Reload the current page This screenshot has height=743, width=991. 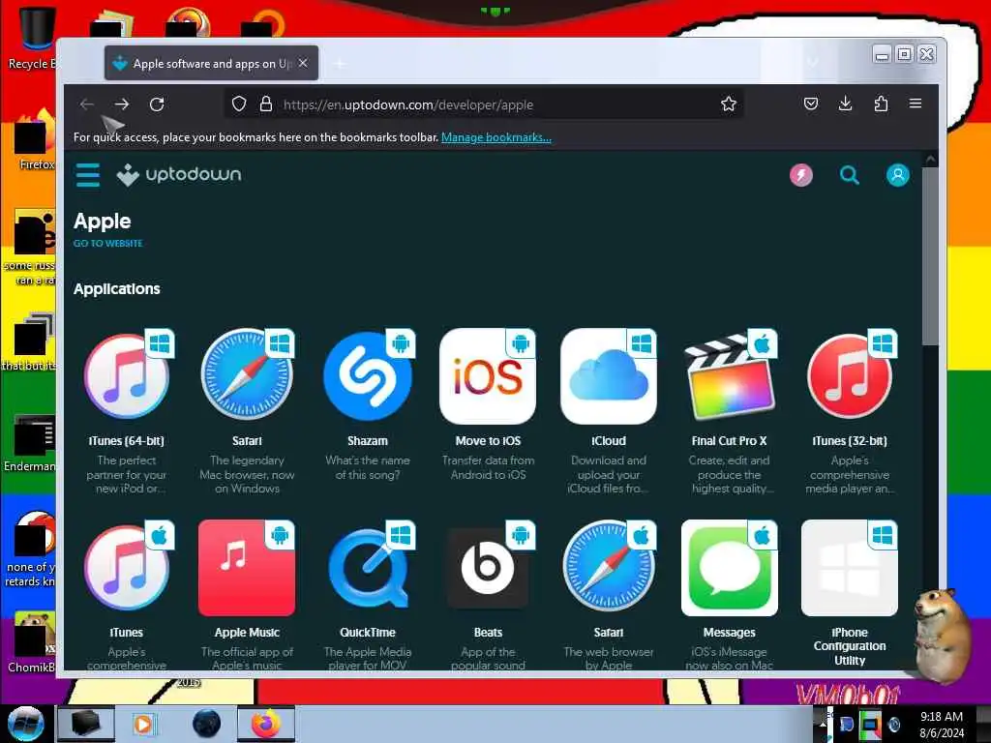(157, 104)
